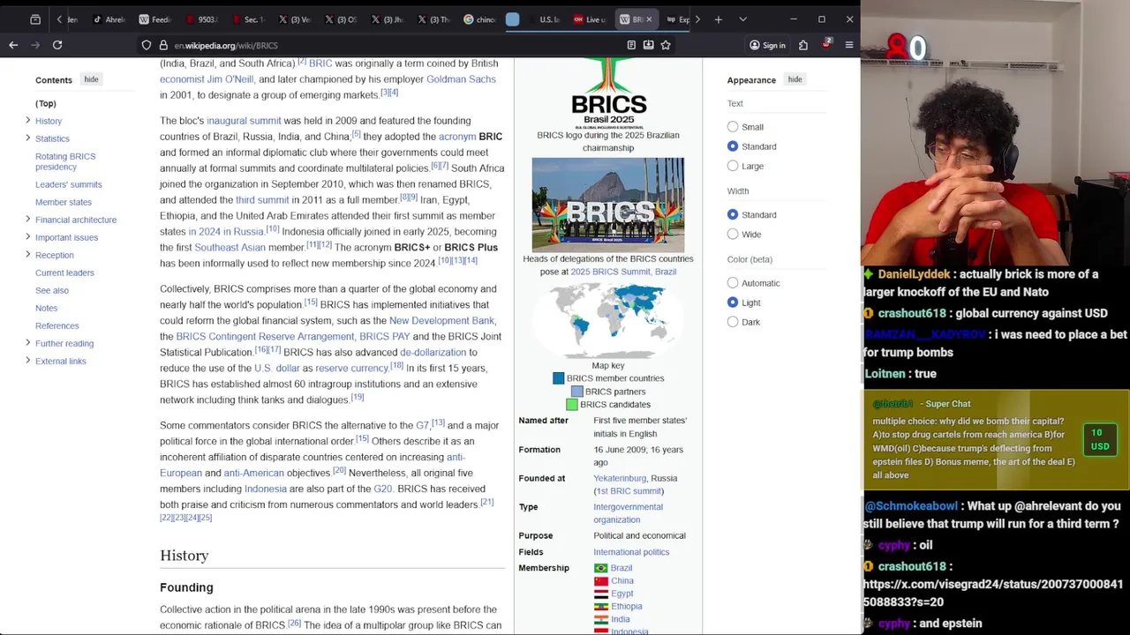Viewport: 1130px width, 635px height.
Task: Expand External links in Contents
Action: 27,360
